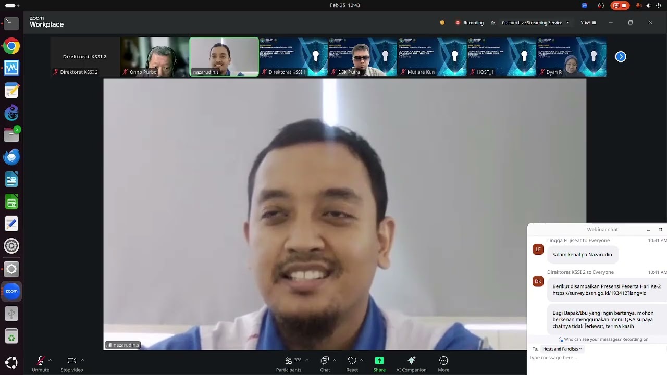
Task: Show next page of participant thumbnails
Action: (x=621, y=57)
